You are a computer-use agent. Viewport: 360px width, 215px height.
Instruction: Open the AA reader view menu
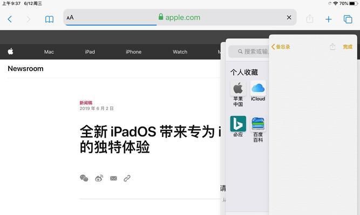70,18
